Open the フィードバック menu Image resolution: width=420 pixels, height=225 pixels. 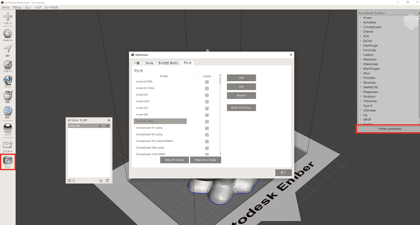(51, 7)
